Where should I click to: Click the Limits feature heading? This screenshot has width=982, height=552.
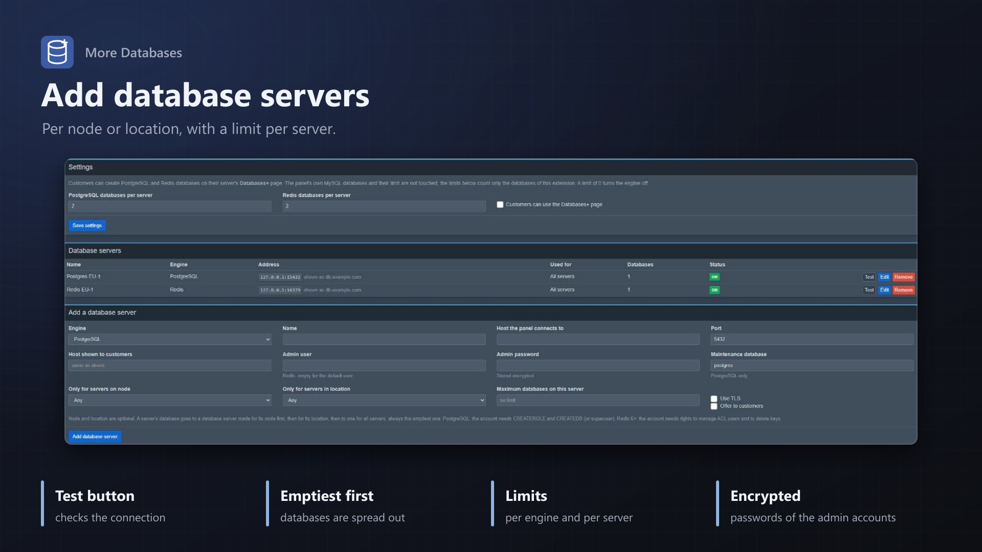(526, 496)
